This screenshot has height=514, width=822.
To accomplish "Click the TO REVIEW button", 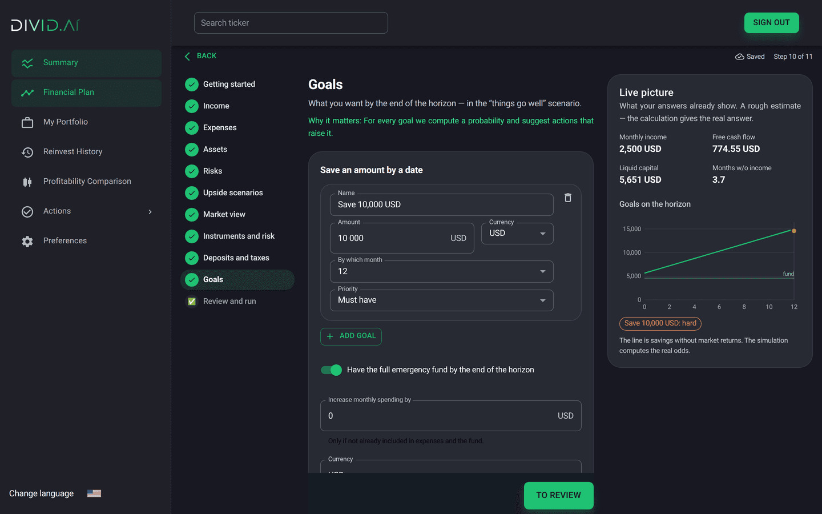I will click(x=559, y=496).
